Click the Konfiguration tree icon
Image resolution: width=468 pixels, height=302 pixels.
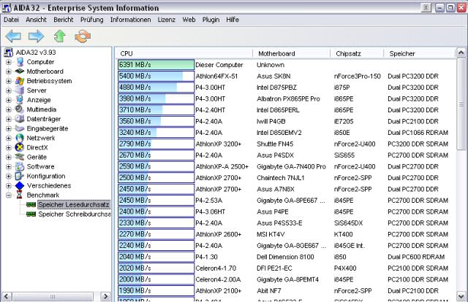point(20,176)
